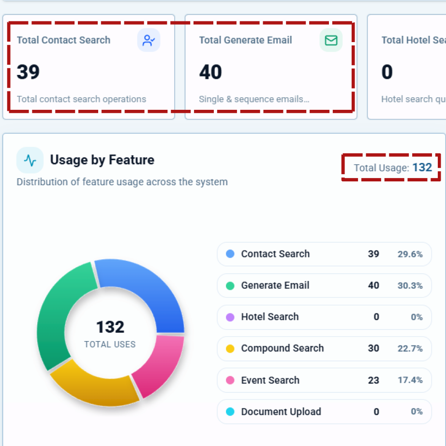Click the Usage by Feature activity icon

[30, 160]
